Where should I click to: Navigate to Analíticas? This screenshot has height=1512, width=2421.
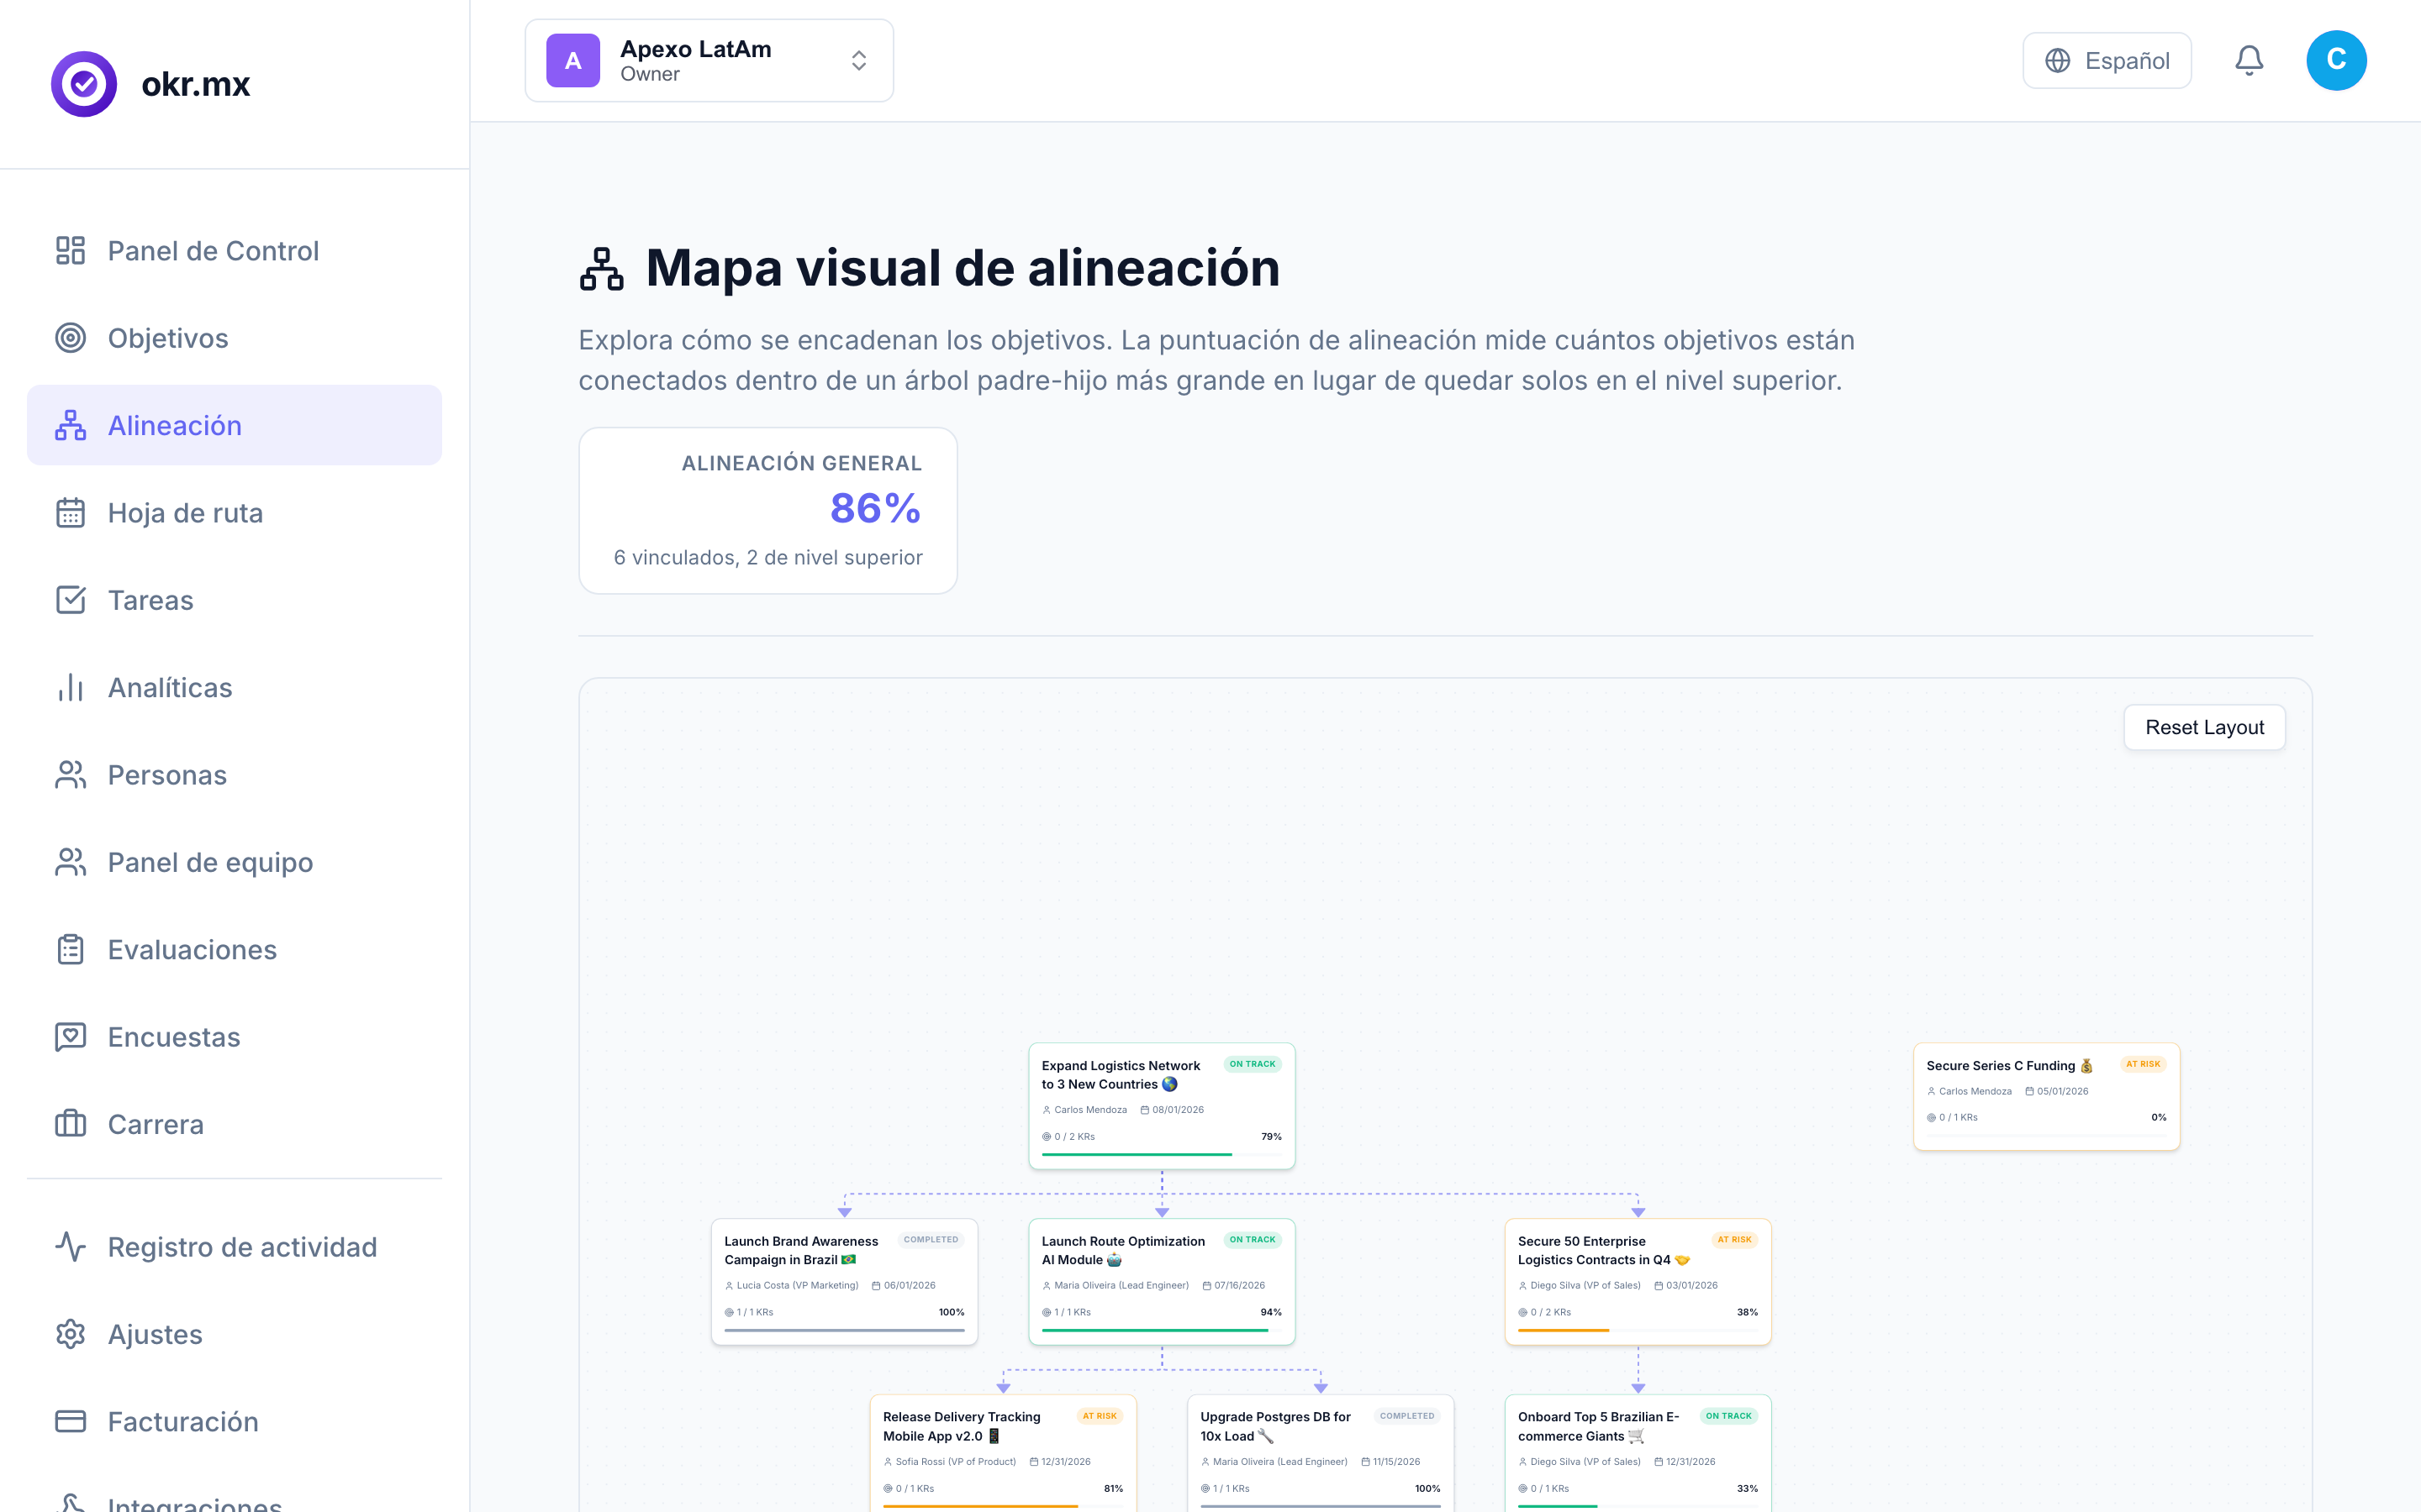coord(234,687)
